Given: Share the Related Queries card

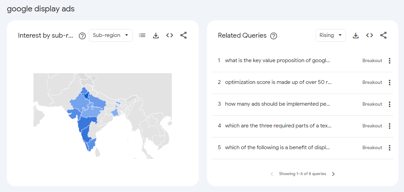Looking at the screenshot, I should (x=383, y=35).
